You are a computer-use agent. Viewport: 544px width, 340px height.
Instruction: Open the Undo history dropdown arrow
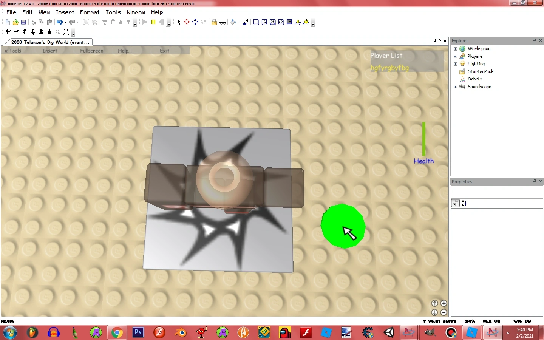65,22
